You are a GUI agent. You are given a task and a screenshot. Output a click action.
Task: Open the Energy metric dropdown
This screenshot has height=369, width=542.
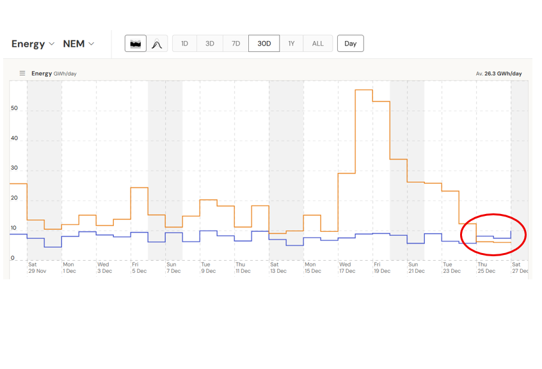point(33,44)
